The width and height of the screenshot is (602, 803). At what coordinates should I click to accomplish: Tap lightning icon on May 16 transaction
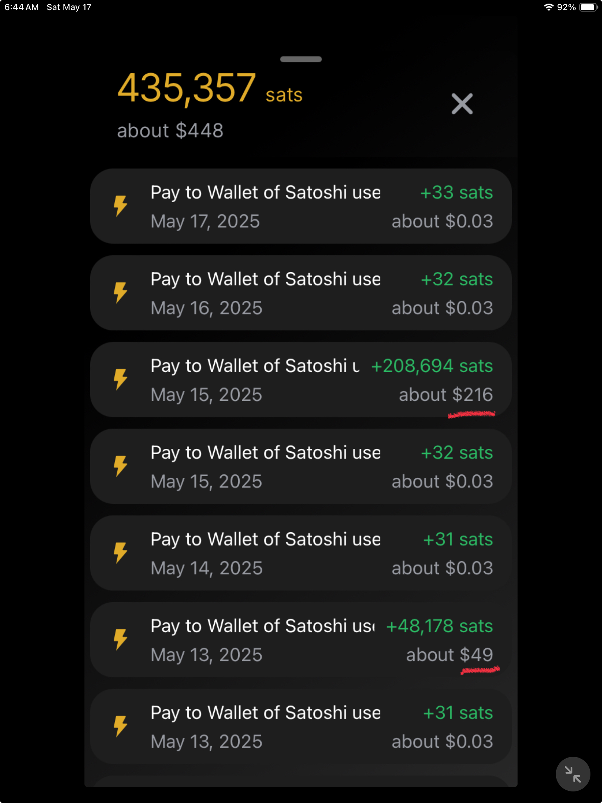pos(121,292)
